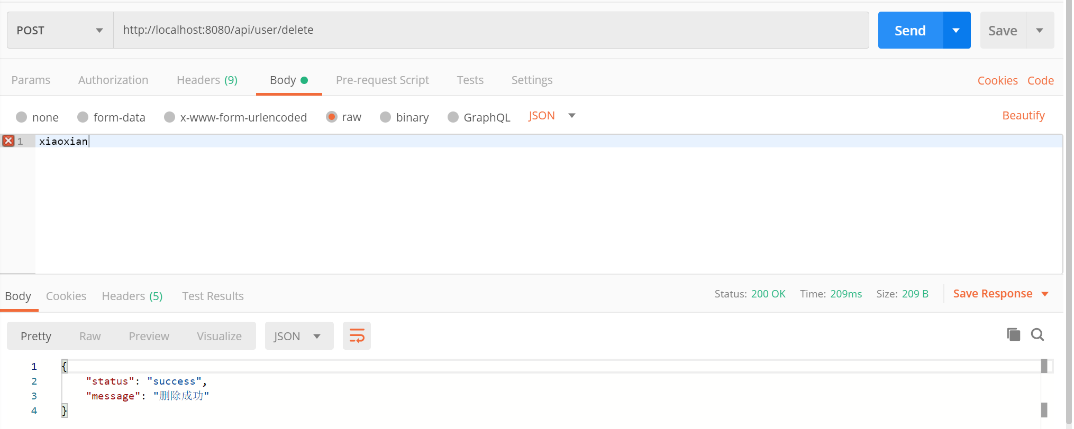Click the red error marker on line 1
Screen dimensions: 1074x429
coord(8,141)
